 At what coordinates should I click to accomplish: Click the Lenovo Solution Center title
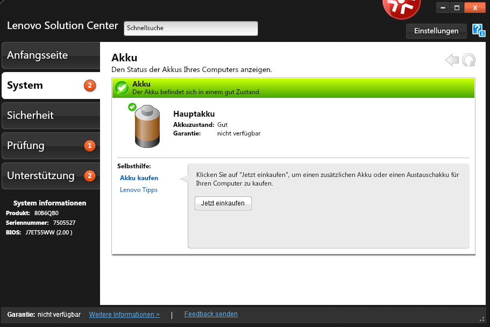pos(62,25)
